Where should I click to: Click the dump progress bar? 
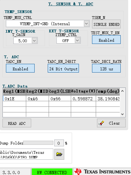(x=38, y=143)
